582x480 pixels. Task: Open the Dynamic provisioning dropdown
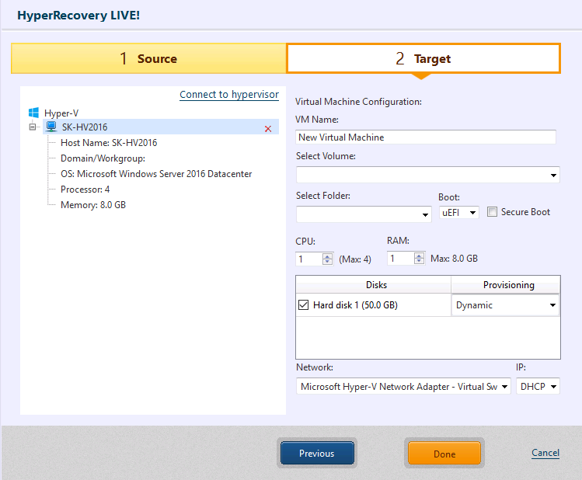pyautogui.click(x=505, y=305)
